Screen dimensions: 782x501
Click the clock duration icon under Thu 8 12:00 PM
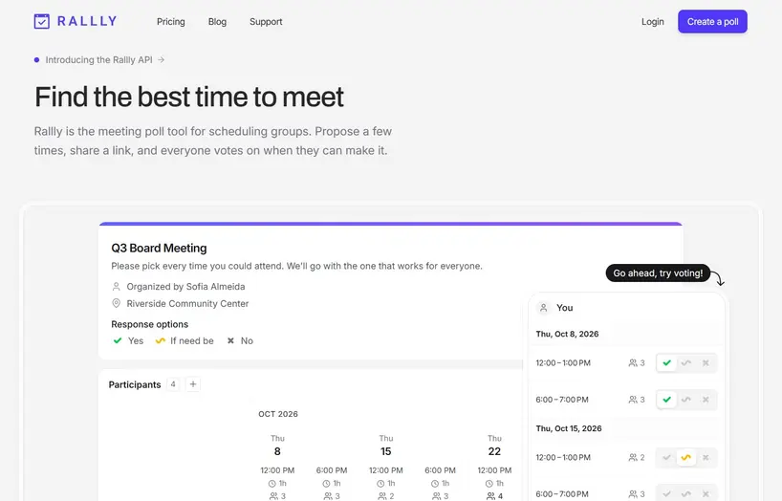pyautogui.click(x=272, y=484)
